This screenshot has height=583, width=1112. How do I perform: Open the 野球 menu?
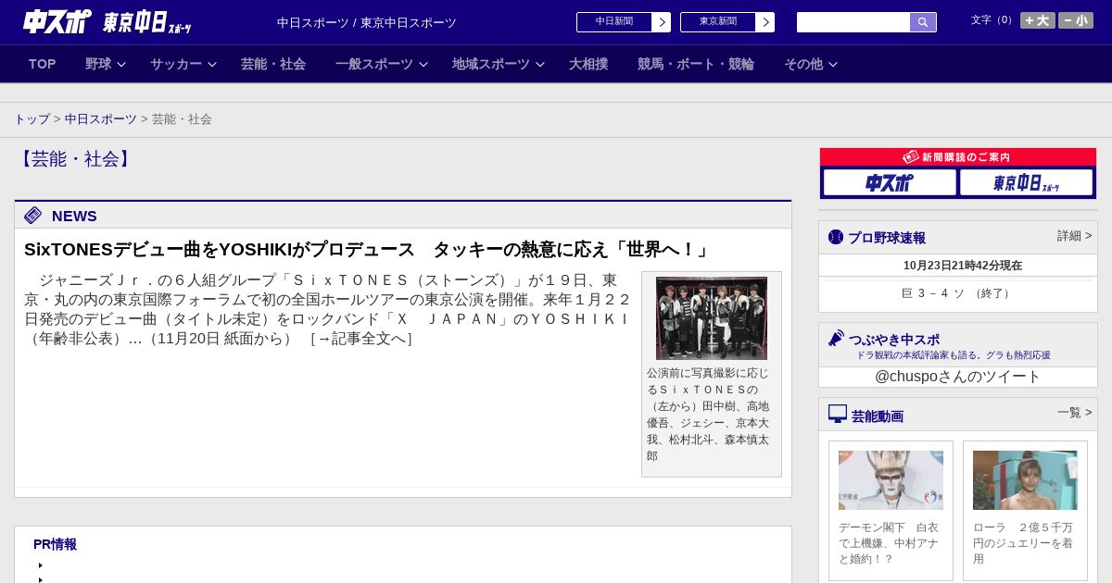98,64
